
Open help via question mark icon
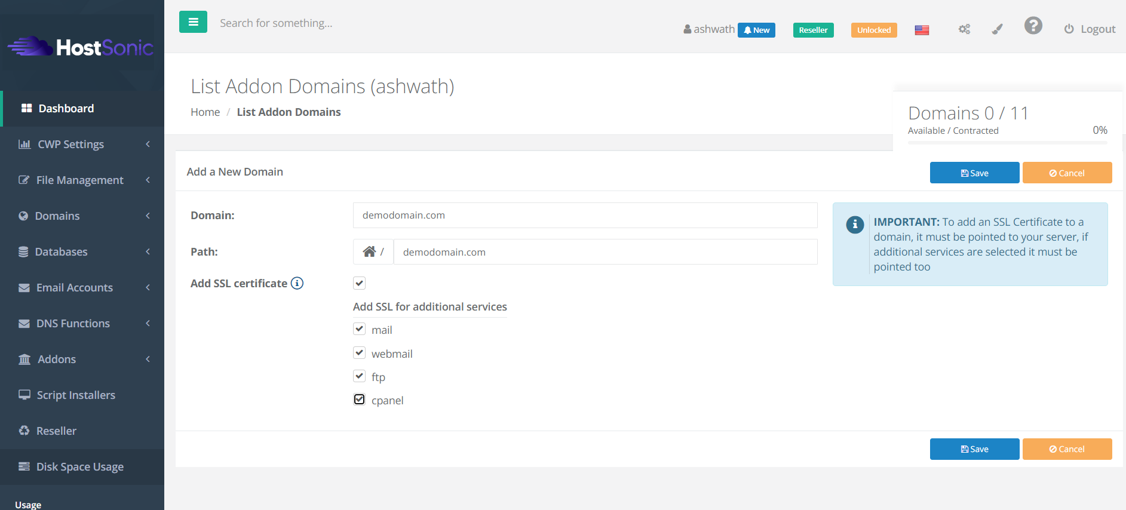click(1033, 26)
